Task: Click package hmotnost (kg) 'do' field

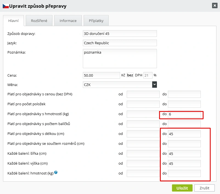Action: (184, 173)
